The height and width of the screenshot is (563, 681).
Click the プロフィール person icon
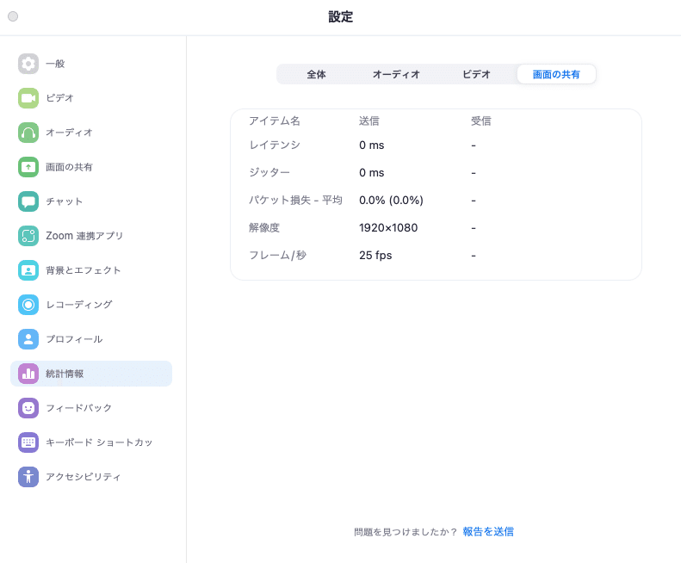(x=28, y=339)
